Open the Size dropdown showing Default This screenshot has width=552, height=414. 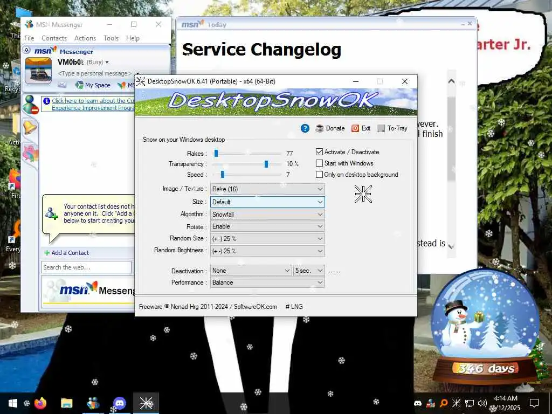[x=267, y=202]
